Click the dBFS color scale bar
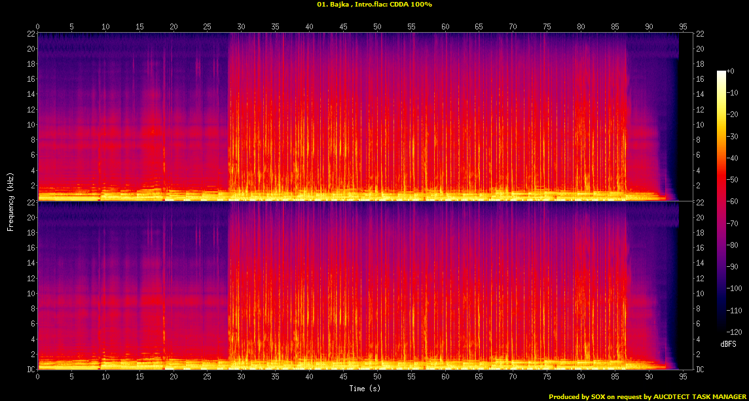 click(x=722, y=201)
